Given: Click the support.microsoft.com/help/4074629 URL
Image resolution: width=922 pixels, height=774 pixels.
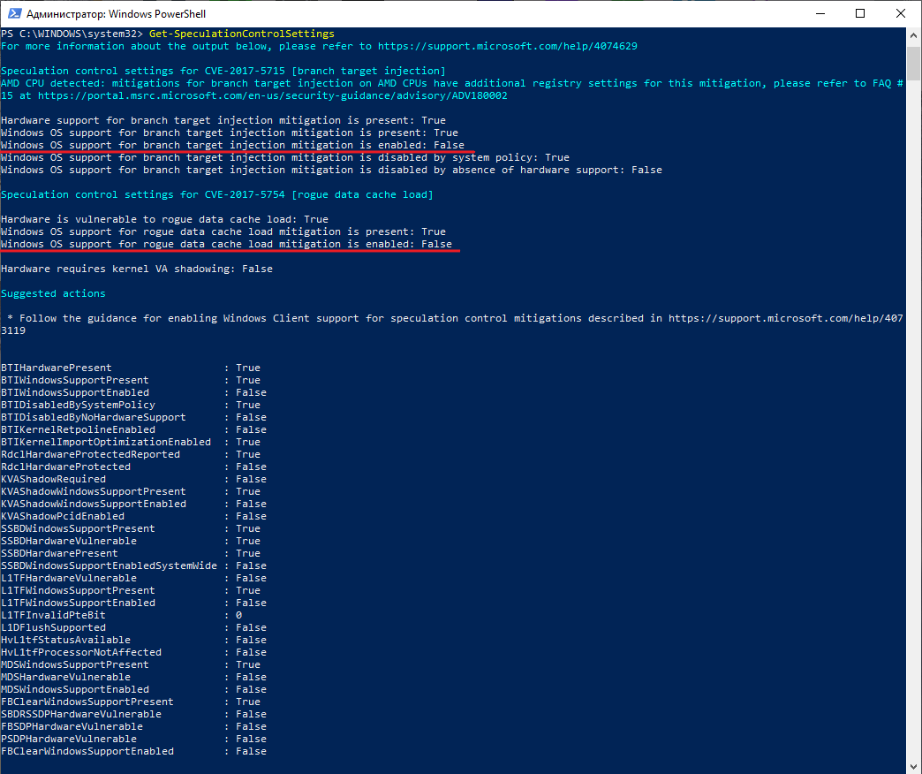Looking at the screenshot, I should click(508, 46).
